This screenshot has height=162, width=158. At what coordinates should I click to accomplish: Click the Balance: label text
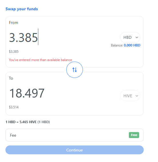117,45
